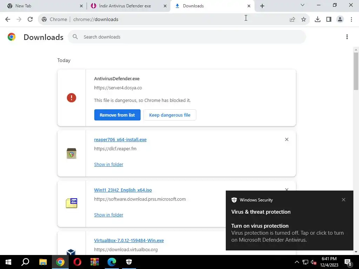The image size is (359, 269).
Task: Click the page vertical scrollbar thumb
Action: coord(356,71)
